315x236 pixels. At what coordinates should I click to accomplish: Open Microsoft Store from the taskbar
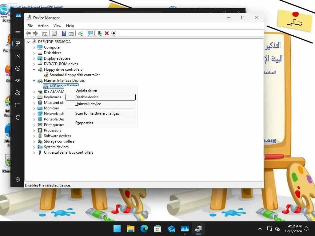pos(158,229)
